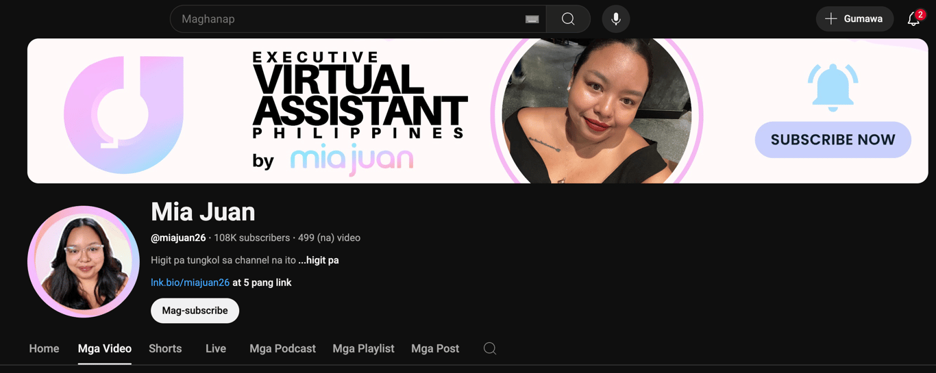
Task: Expand the channel description with '...higit pa'
Action: 319,260
